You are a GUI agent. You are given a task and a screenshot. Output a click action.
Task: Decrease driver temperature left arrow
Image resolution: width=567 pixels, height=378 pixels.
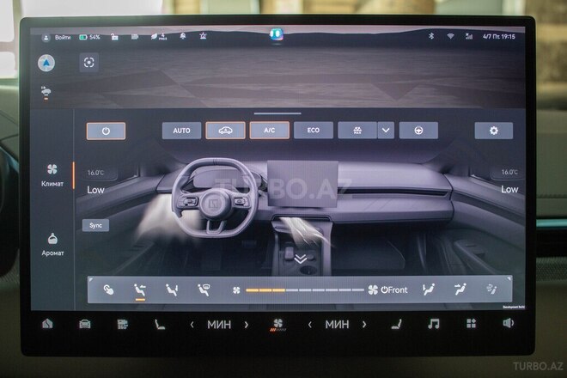tap(192, 325)
